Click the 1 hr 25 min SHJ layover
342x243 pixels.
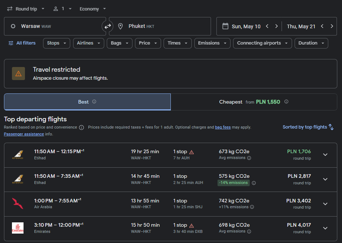click(x=188, y=207)
